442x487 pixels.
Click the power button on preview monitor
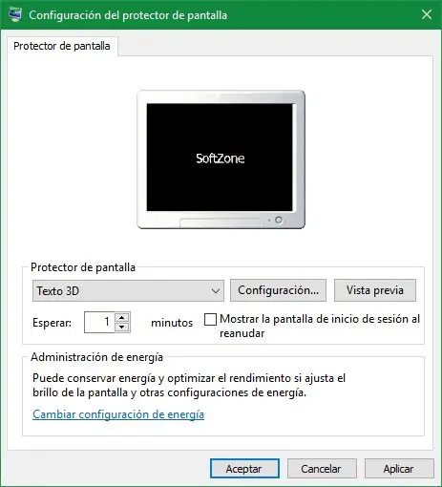click(279, 220)
